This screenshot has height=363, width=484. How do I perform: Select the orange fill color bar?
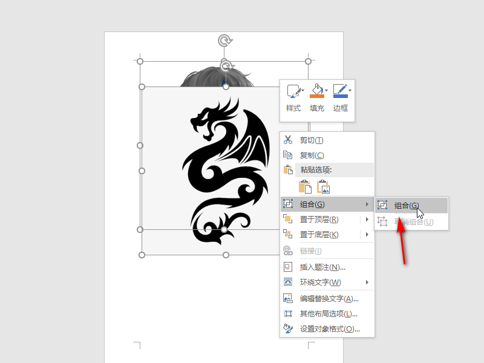[x=317, y=96]
